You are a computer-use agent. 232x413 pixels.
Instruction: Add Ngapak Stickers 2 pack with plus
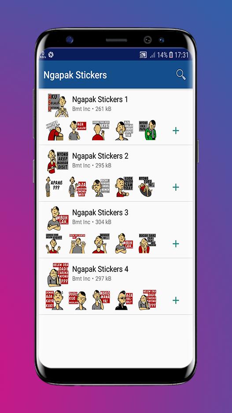pyautogui.click(x=176, y=187)
